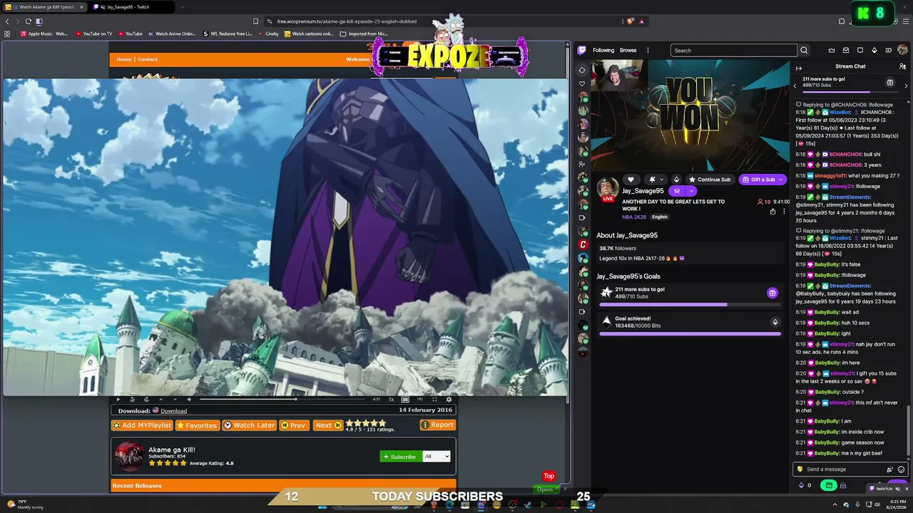Click the Twitch Search input field
Screen dimensions: 913x513
point(733,50)
